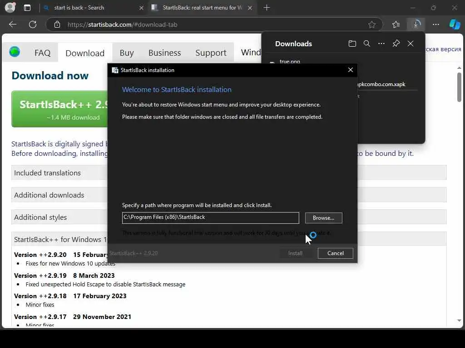
Task: Select the StartIsBack real start menu tab
Action: click(202, 8)
